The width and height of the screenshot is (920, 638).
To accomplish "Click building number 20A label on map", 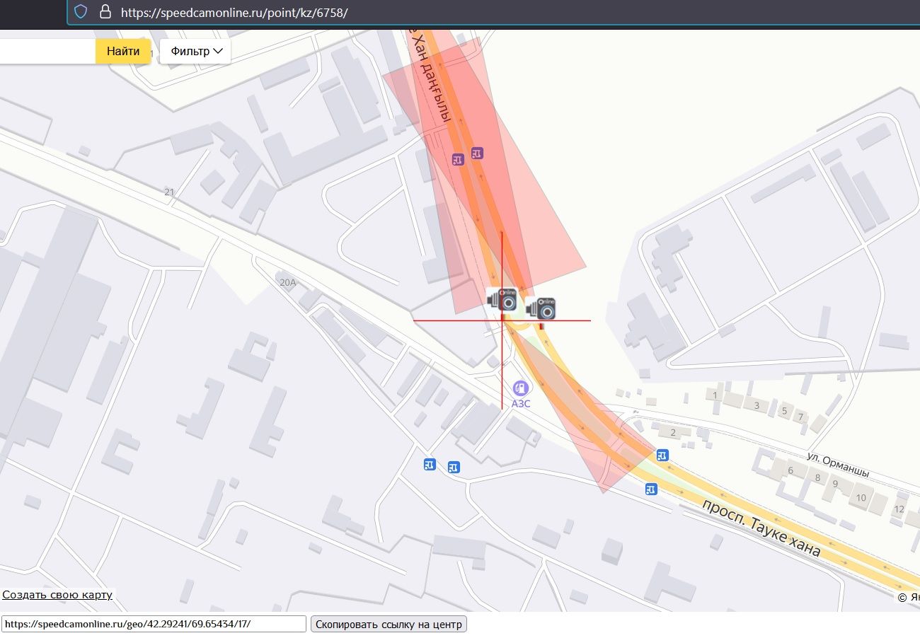I will tap(287, 282).
